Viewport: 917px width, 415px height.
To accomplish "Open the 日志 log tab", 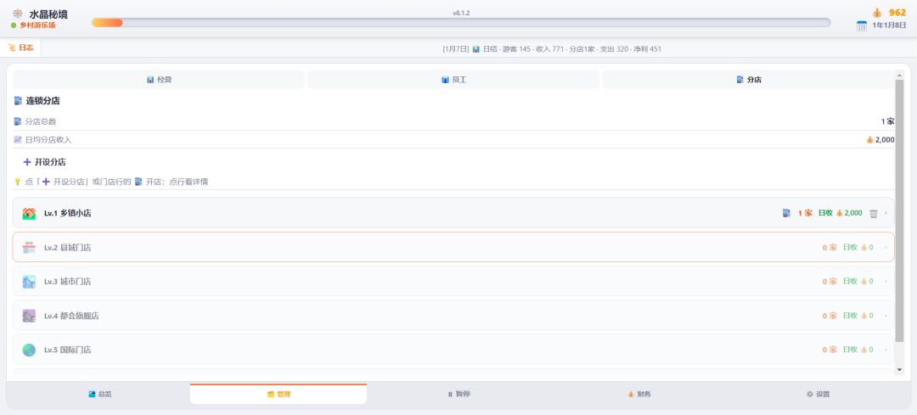I will click(21, 48).
